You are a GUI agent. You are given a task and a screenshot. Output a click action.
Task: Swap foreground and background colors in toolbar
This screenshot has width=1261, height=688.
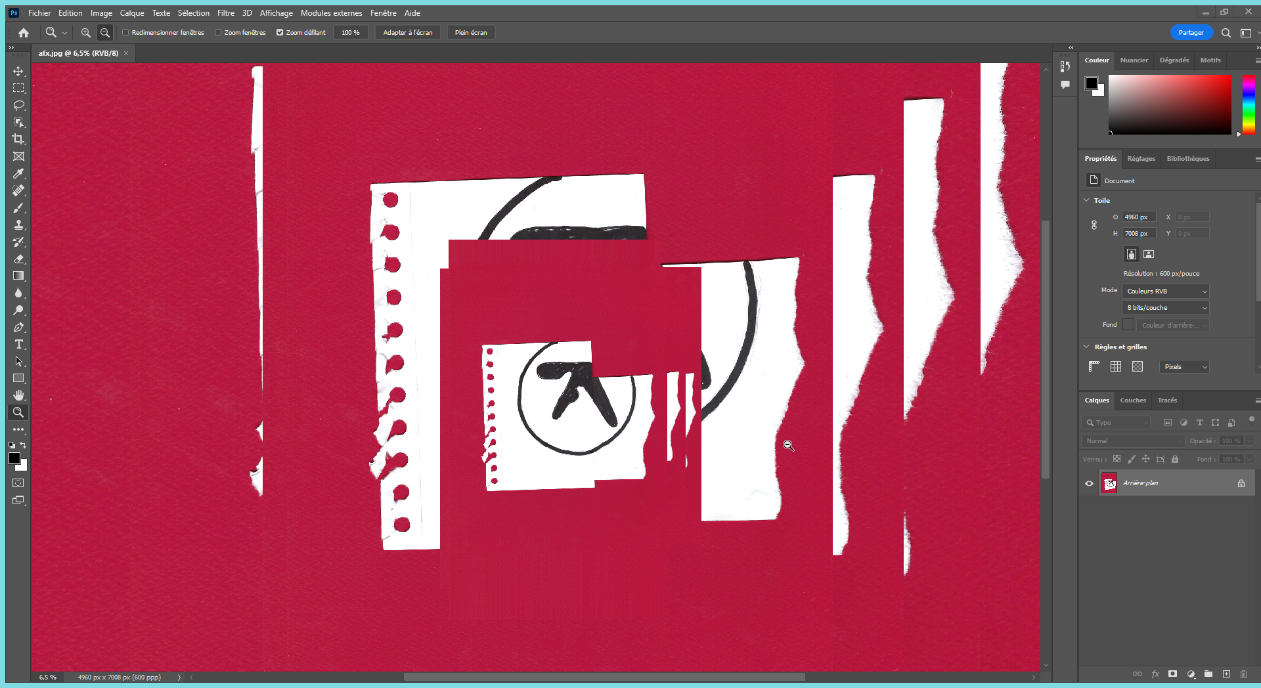point(24,445)
